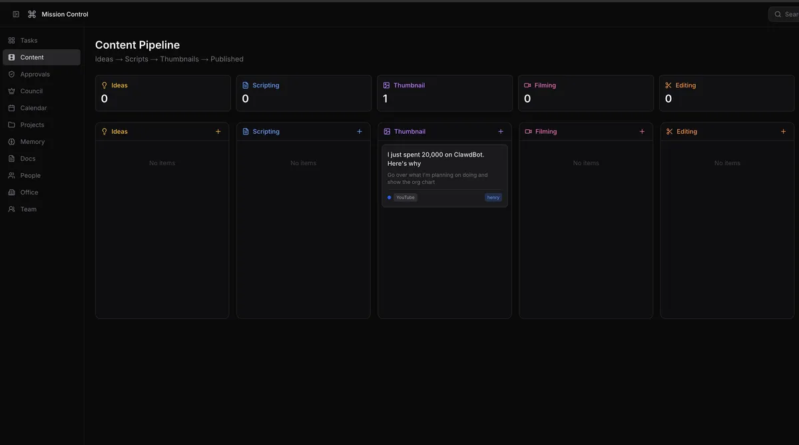
Task: Open the ClawdBot video content card
Action: coord(444,168)
